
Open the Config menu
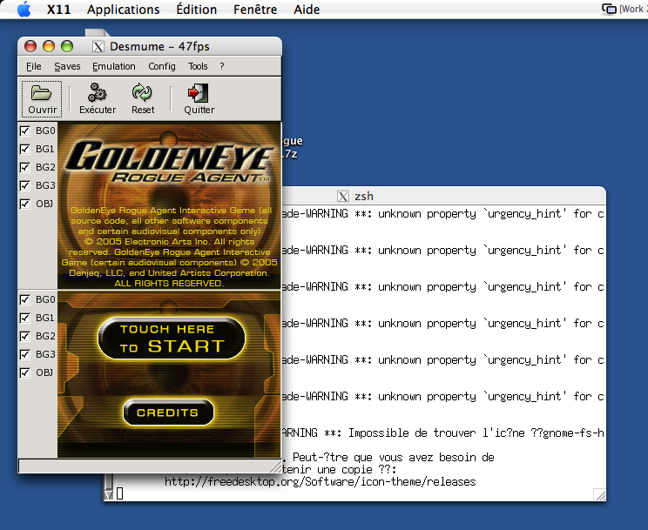[x=162, y=66]
